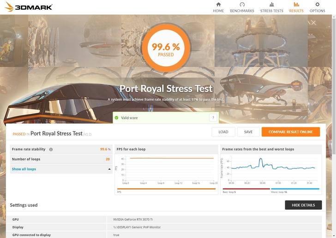This screenshot has height=238, width=336.
Task: Open the Results bar chart icon
Action: click(296, 4)
